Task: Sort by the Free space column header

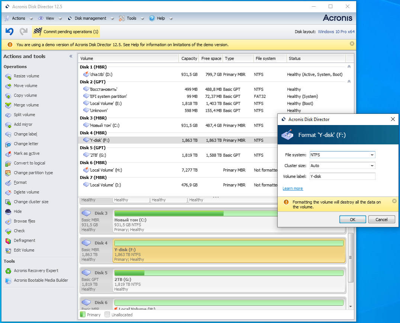Action: point(211,58)
